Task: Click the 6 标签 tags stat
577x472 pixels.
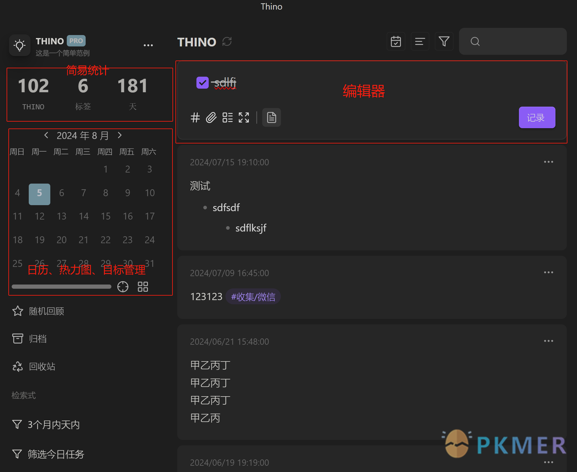Action: pyautogui.click(x=83, y=93)
